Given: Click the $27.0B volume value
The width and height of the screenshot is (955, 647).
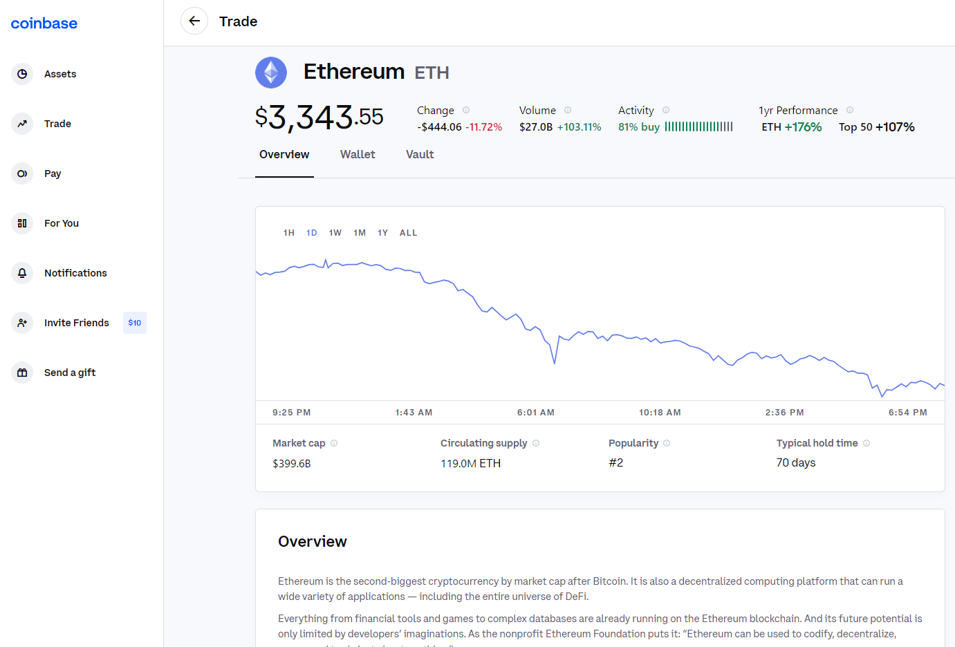Looking at the screenshot, I should coord(536,127).
